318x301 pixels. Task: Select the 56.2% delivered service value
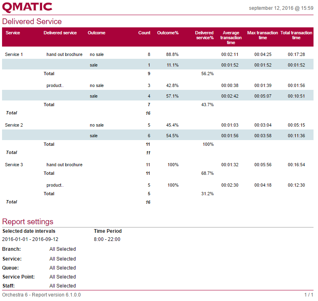[207, 74]
